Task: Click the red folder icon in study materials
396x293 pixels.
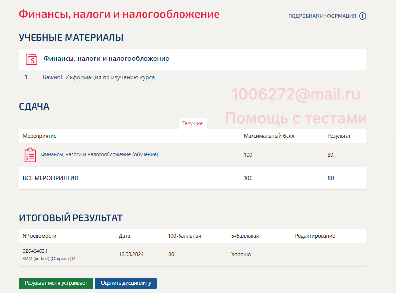Action: 31,59
